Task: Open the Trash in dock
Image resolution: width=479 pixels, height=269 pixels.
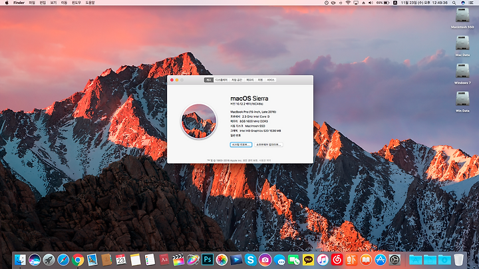Action: 458,260
